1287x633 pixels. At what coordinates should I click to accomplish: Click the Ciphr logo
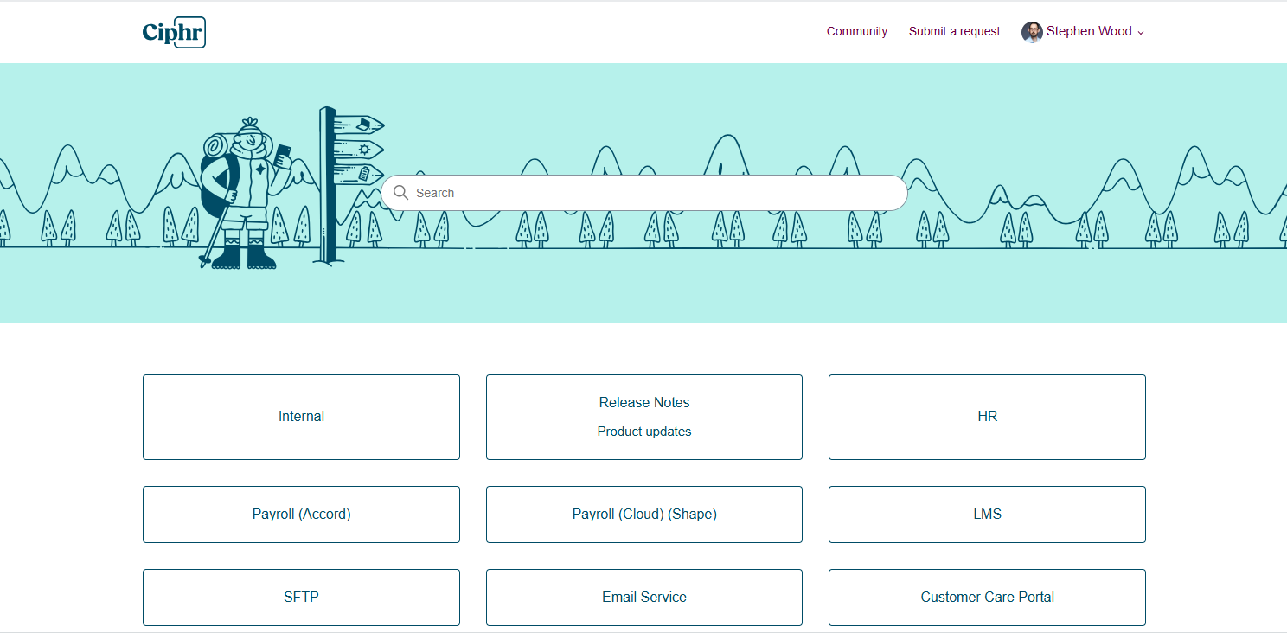pyautogui.click(x=174, y=32)
